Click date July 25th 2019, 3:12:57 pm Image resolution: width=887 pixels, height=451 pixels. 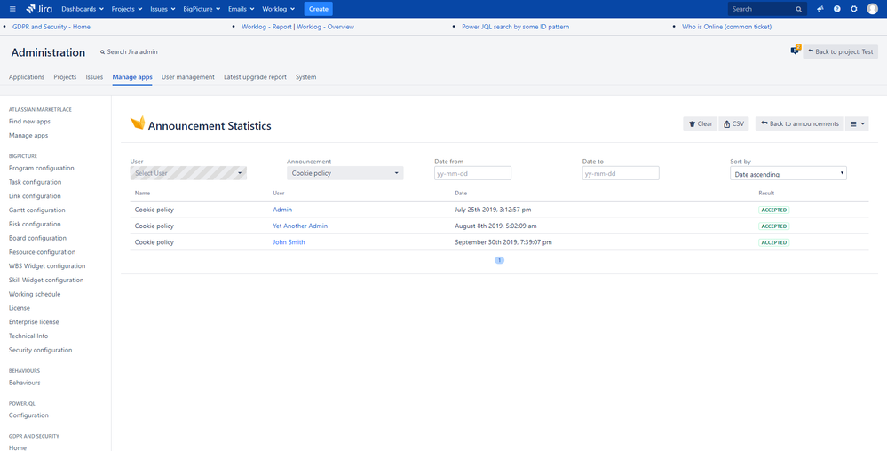493,210
